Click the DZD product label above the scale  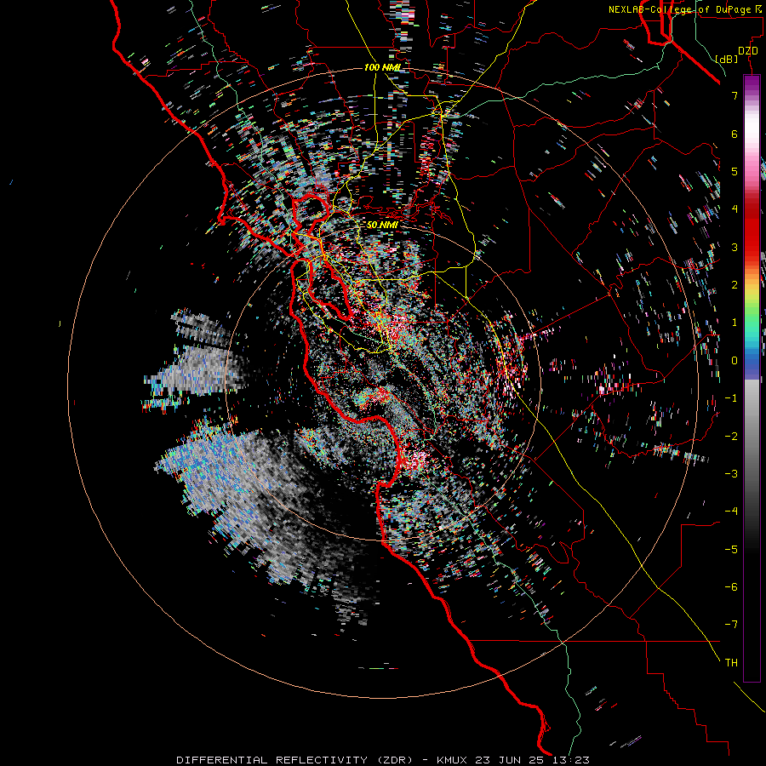pyautogui.click(x=748, y=51)
